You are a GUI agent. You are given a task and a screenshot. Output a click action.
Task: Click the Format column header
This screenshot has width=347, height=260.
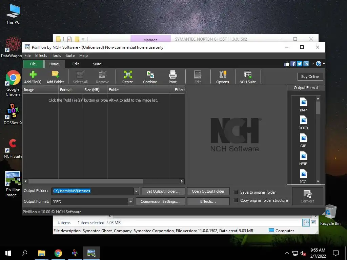70,89
